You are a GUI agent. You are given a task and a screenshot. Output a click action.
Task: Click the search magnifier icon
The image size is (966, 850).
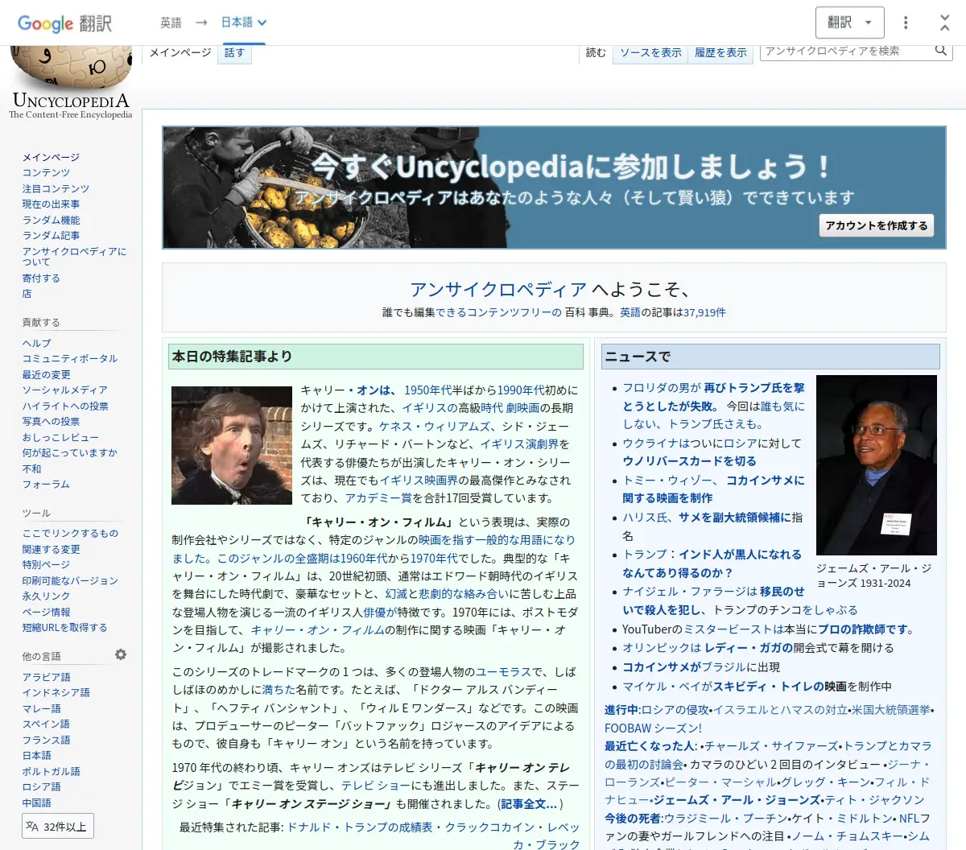[x=940, y=51]
